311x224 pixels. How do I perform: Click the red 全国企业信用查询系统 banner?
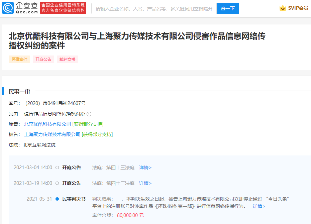tap(63, 8)
